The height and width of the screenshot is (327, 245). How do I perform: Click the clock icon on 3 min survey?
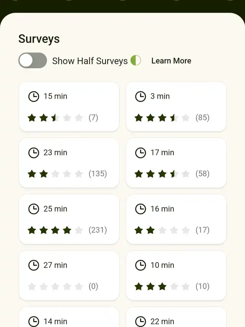click(x=140, y=97)
